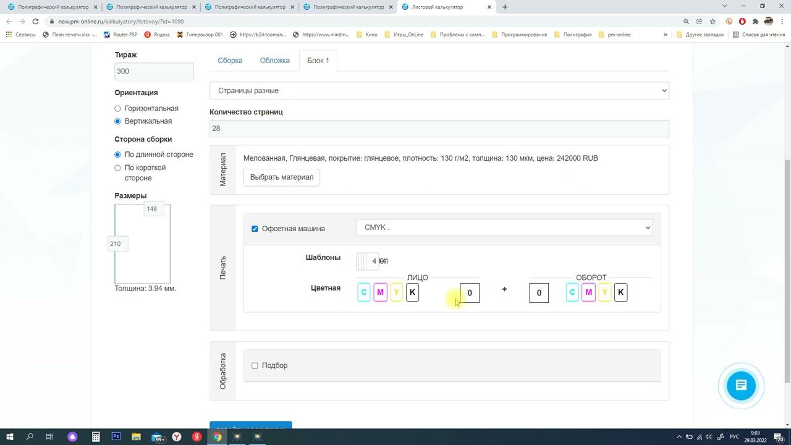
Task: Toggle Black (K) on the back side (ОБОРОТ)
Action: pyautogui.click(x=620, y=292)
